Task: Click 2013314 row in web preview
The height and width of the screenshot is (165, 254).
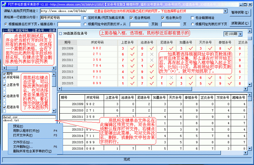Action: coord(68,78)
